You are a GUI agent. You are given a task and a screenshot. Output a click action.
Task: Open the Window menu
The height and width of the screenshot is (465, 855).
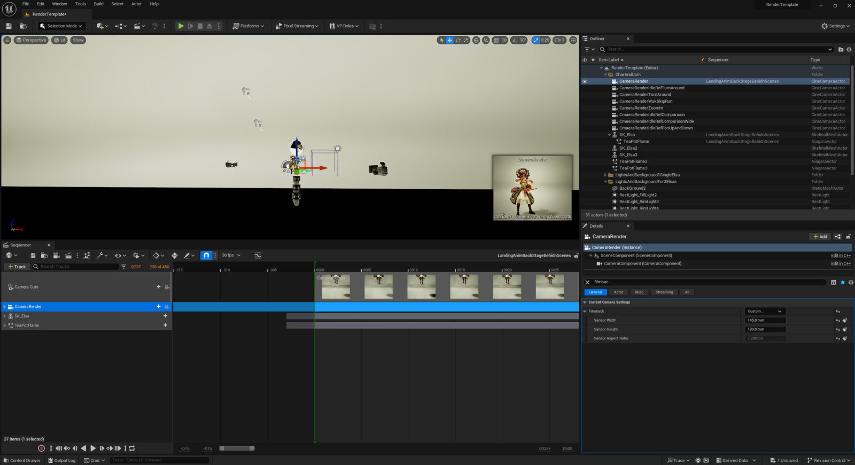point(59,4)
